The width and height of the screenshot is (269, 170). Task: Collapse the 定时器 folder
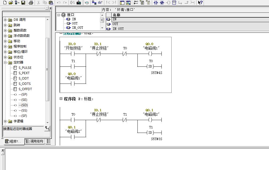[x=5, y=63]
